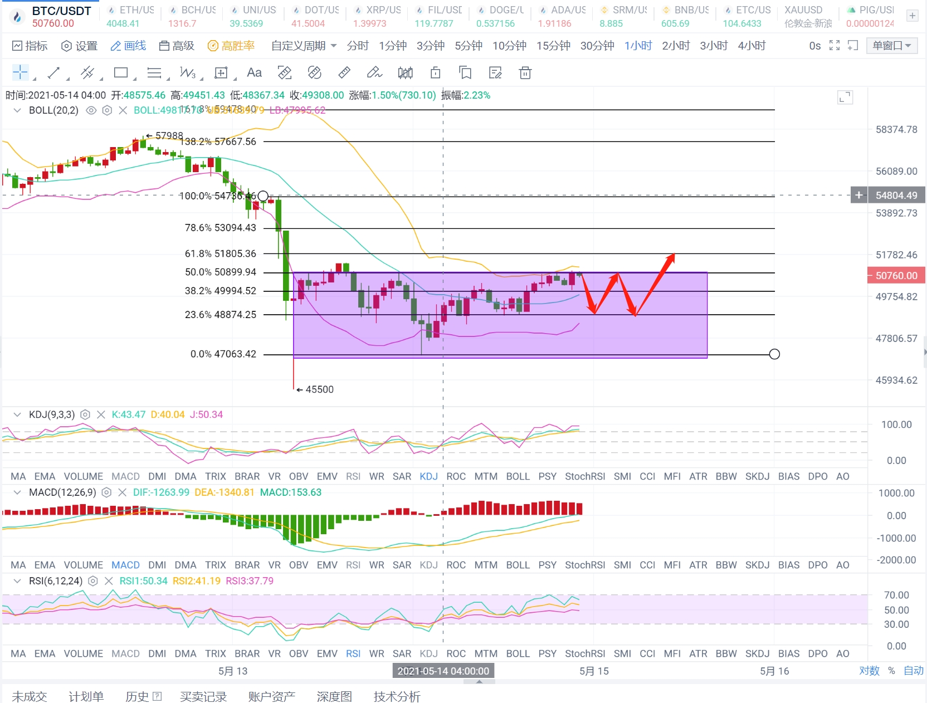Screen dimensions: 927x703
Task: Click the 50760.00 current price label
Action: click(896, 275)
